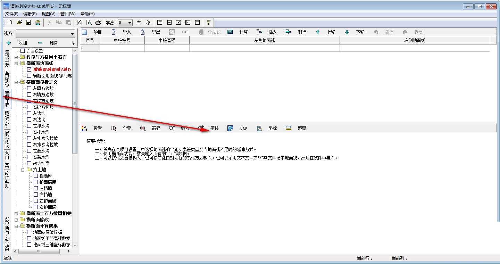The image size is (500, 264).
Task: Click the 左侧地面线 column header
Action: (x=265, y=40)
